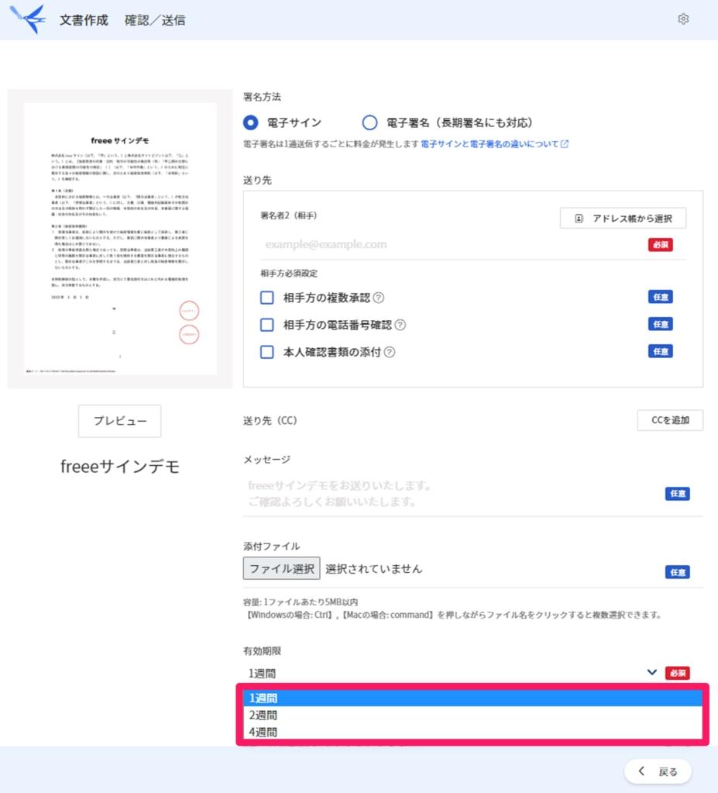Open help for 相手方の電話番号確認
Image resolution: width=718 pixels, height=793 pixels.
pos(400,326)
